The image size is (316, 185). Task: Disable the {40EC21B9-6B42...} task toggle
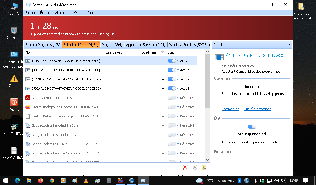(x=172, y=70)
